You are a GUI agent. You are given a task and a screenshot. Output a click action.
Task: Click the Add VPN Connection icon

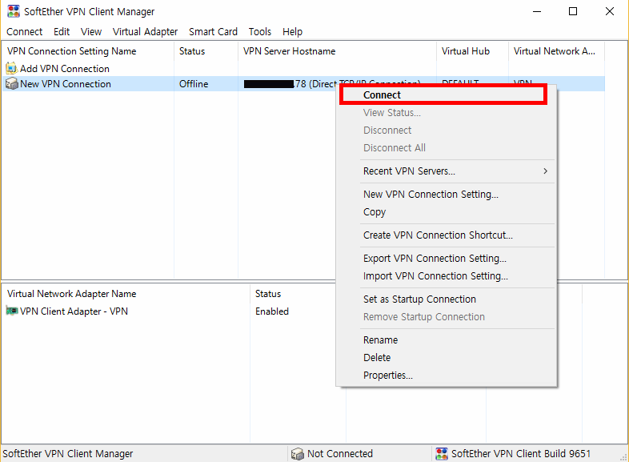pos(12,68)
